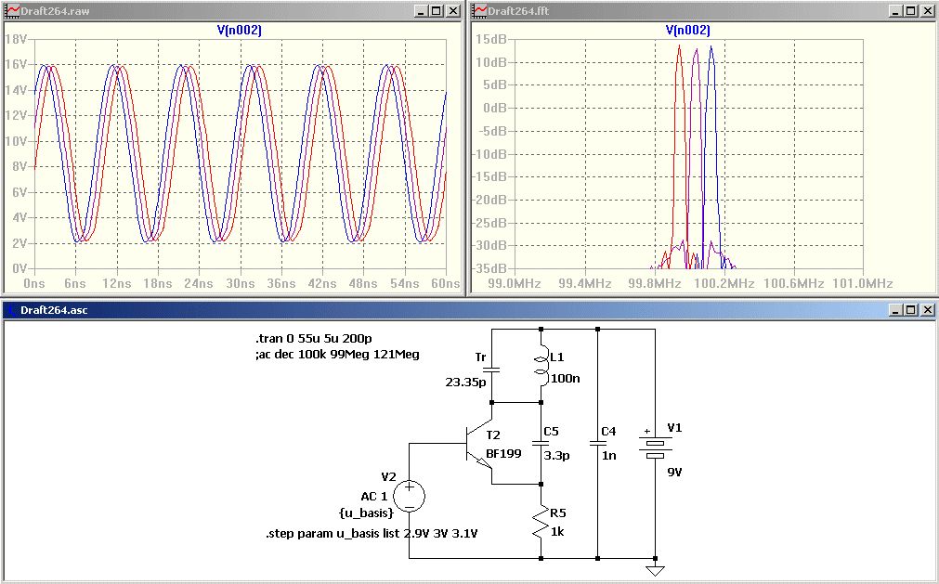Viewport: 939px width, 584px height.
Task: Select the ';ac dec 100k 99Meg 121Meg' comment
Action: (x=337, y=355)
